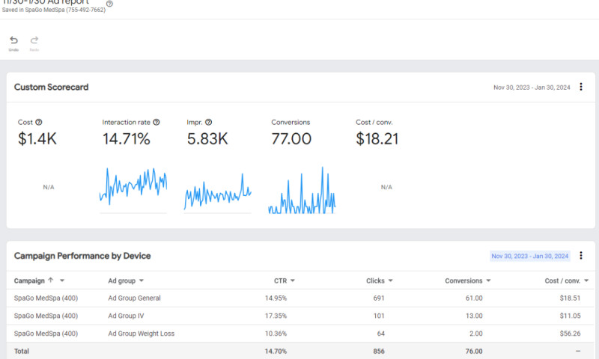Click the Custom Scorecard date range
599x359 pixels.
coord(532,88)
